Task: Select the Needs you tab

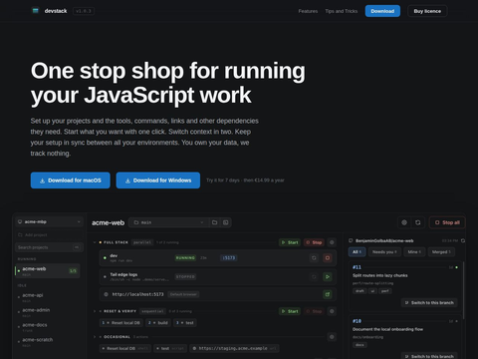Action: 384,252
